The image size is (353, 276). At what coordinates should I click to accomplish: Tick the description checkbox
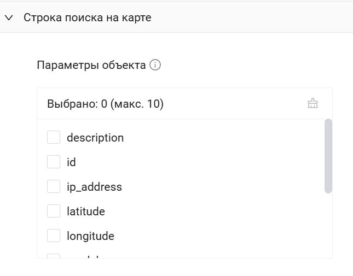pos(54,138)
